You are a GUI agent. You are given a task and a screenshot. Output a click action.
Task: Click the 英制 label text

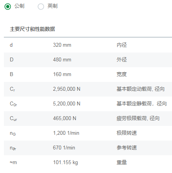tap(52, 6)
